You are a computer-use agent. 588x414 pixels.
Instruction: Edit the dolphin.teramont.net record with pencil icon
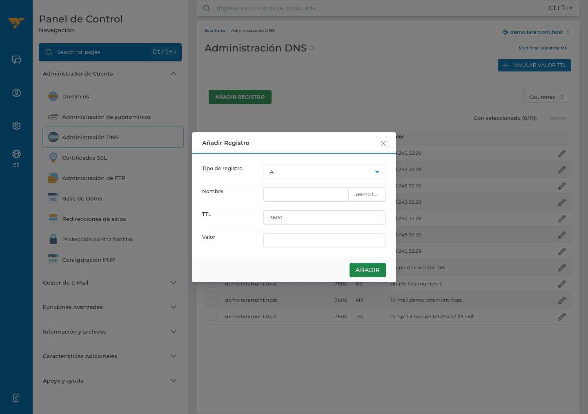pos(562,268)
